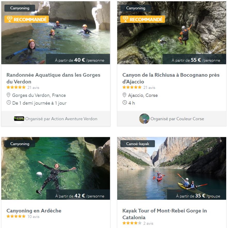Click the location pin beside Gorges du Verdon
Image resolution: width=228 pixels, height=228 pixels.
click(x=9, y=95)
